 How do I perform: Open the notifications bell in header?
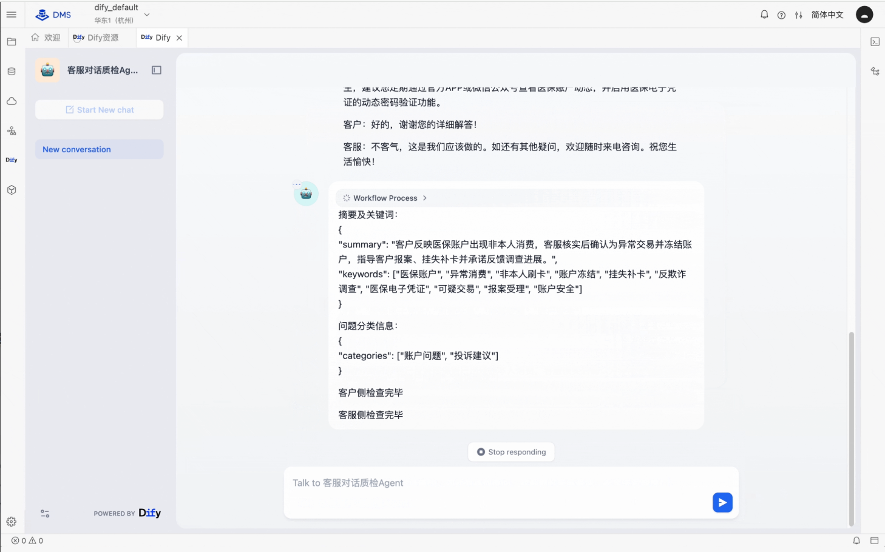(x=764, y=15)
